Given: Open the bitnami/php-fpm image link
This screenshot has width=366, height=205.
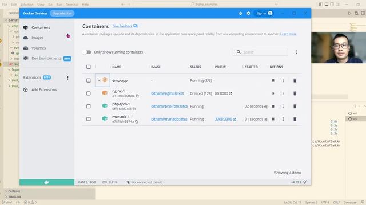Looking at the screenshot, I should click(169, 106).
